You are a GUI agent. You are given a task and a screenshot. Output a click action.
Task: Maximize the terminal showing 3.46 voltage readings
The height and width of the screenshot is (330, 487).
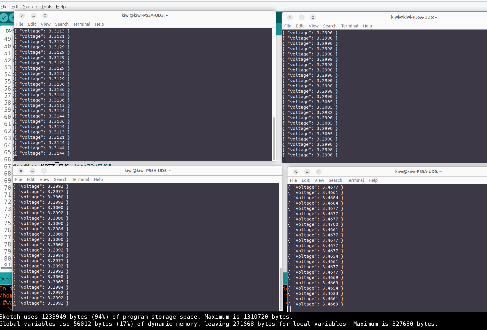318,172
